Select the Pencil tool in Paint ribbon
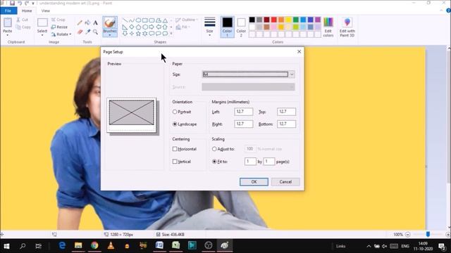This screenshot has height=253, width=451. (80, 22)
